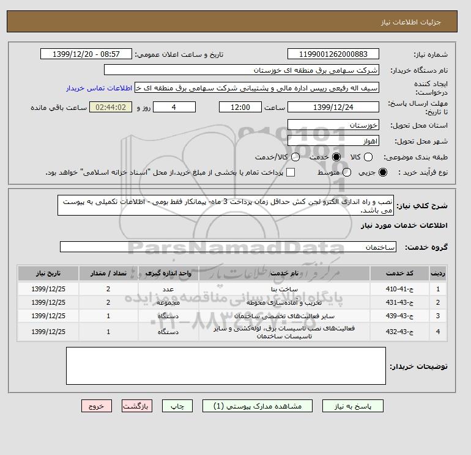Choose the متوسط purchase process option
Image resolution: width=471 pixels, height=455 pixels.
(347, 172)
